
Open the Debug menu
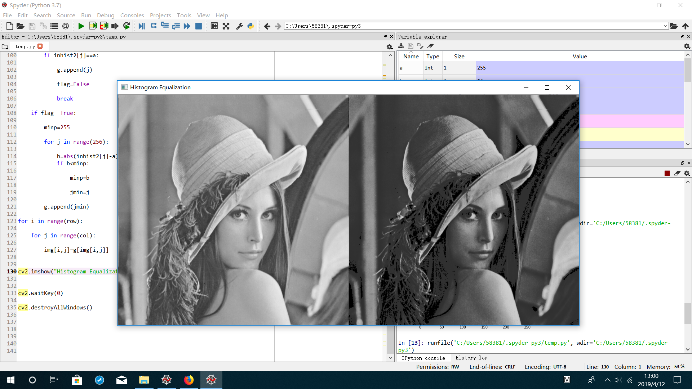pos(106,15)
